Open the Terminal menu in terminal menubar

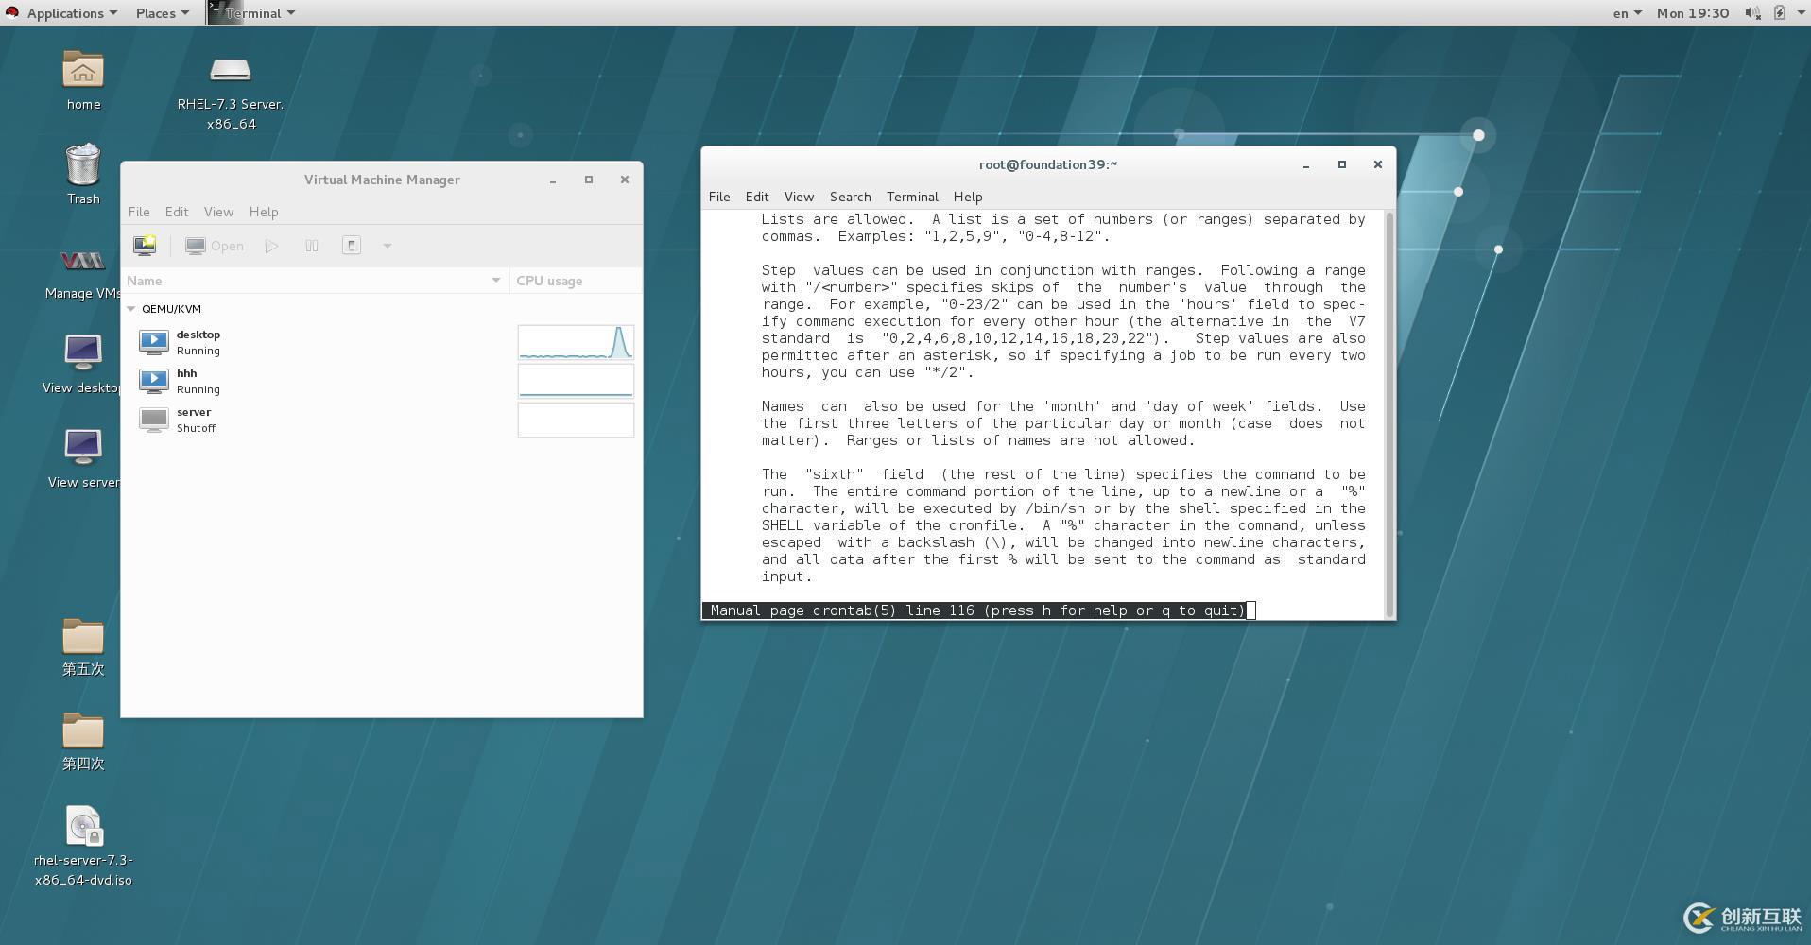912,197
